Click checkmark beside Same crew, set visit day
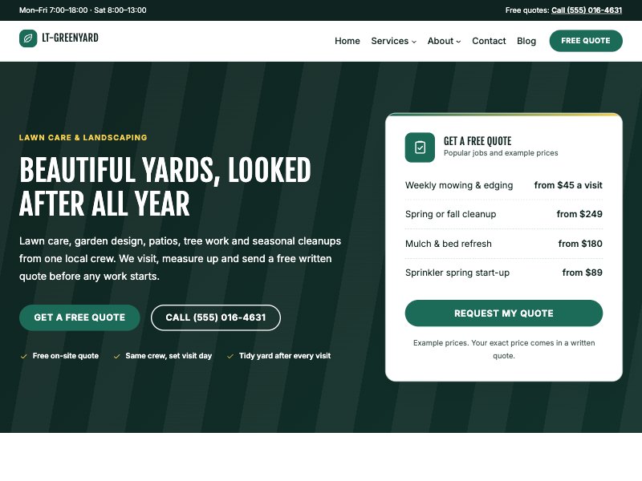This screenshot has width=642, height=481. tap(116, 356)
